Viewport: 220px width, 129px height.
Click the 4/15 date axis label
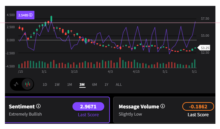[136, 72]
